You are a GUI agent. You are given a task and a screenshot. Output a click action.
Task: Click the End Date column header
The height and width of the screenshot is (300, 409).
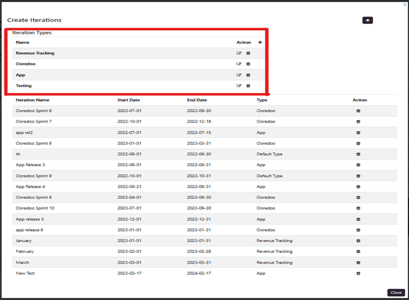pos(197,100)
